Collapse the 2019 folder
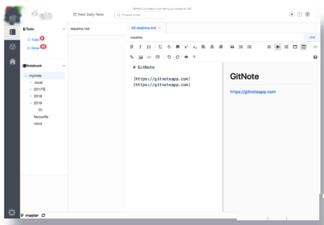324x225 pixels. point(31,103)
